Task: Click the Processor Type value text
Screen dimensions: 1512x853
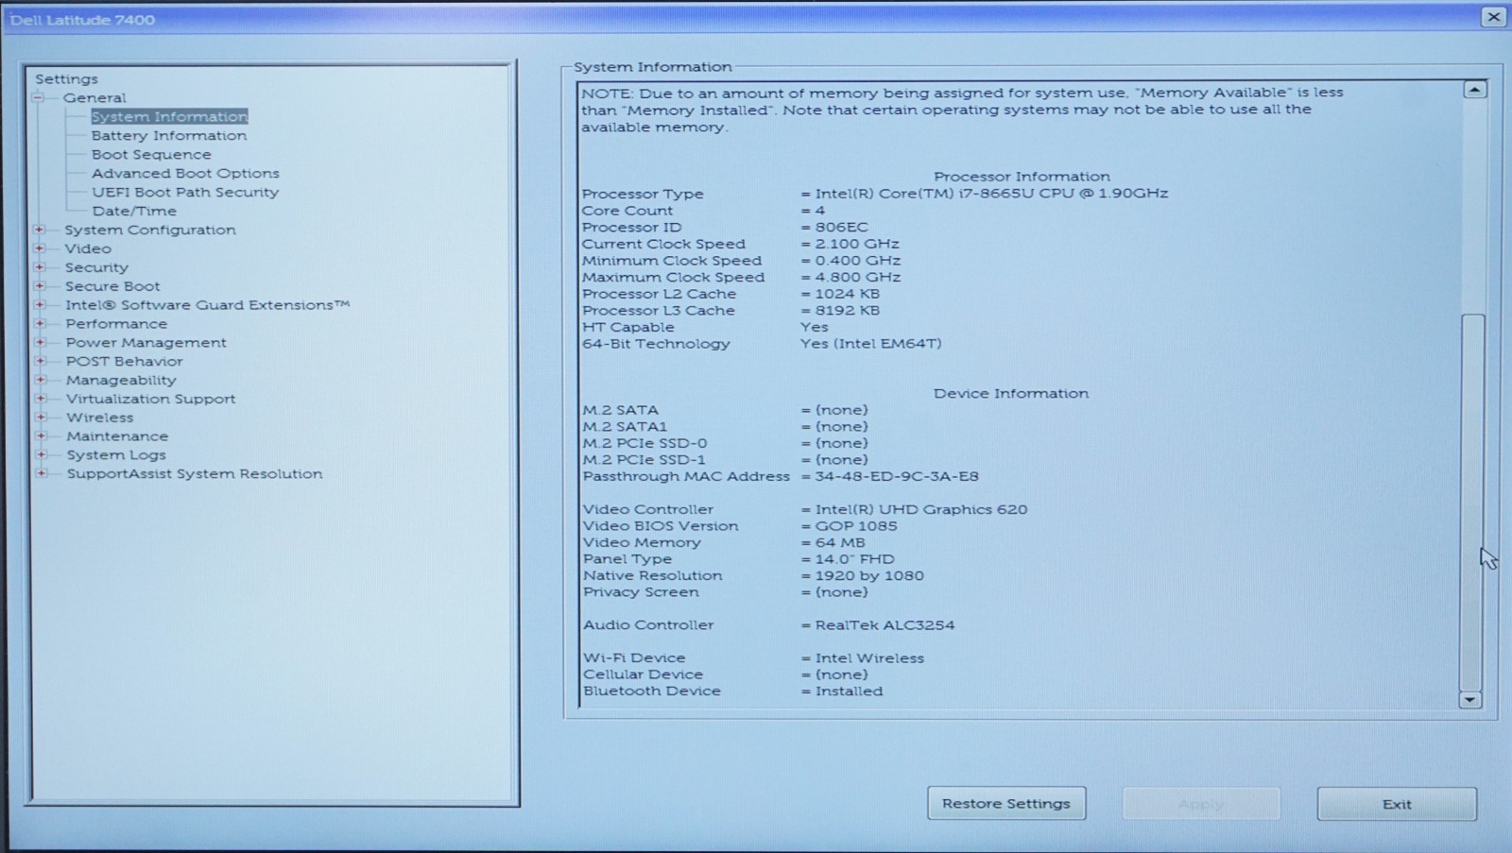Action: (991, 193)
